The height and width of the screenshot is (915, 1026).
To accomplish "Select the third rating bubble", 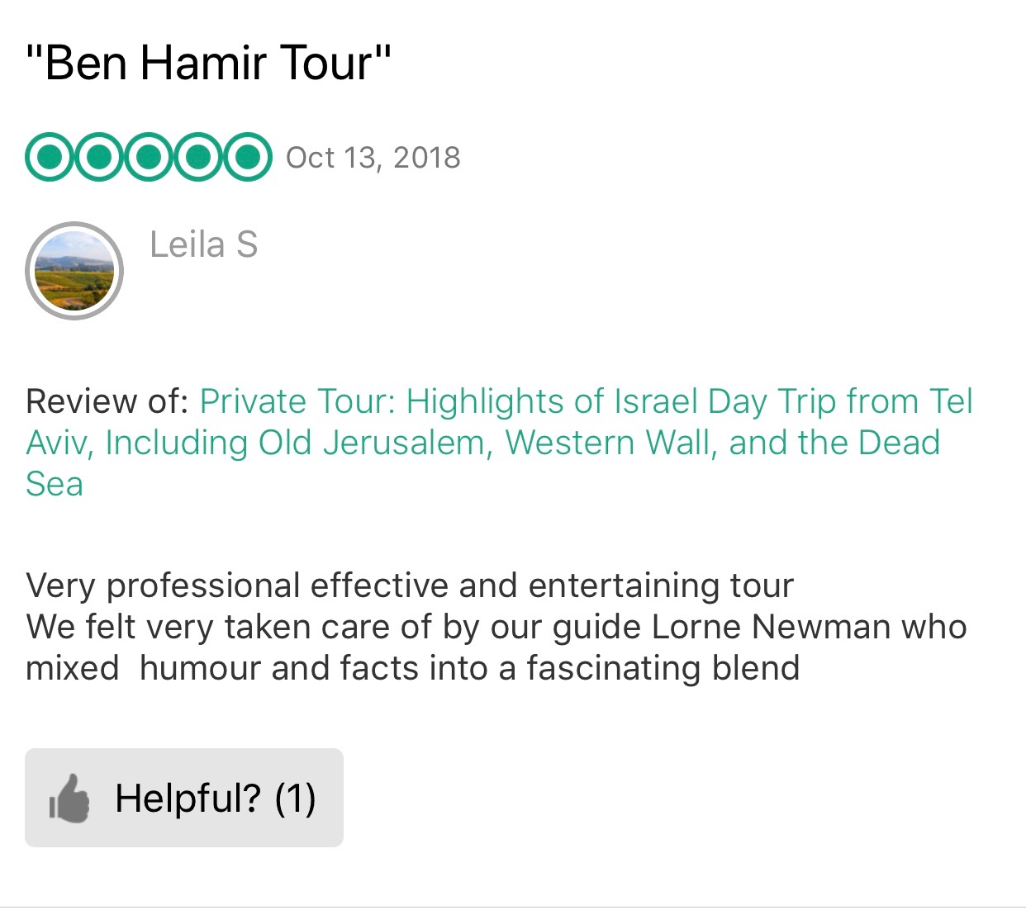I will 149,157.
